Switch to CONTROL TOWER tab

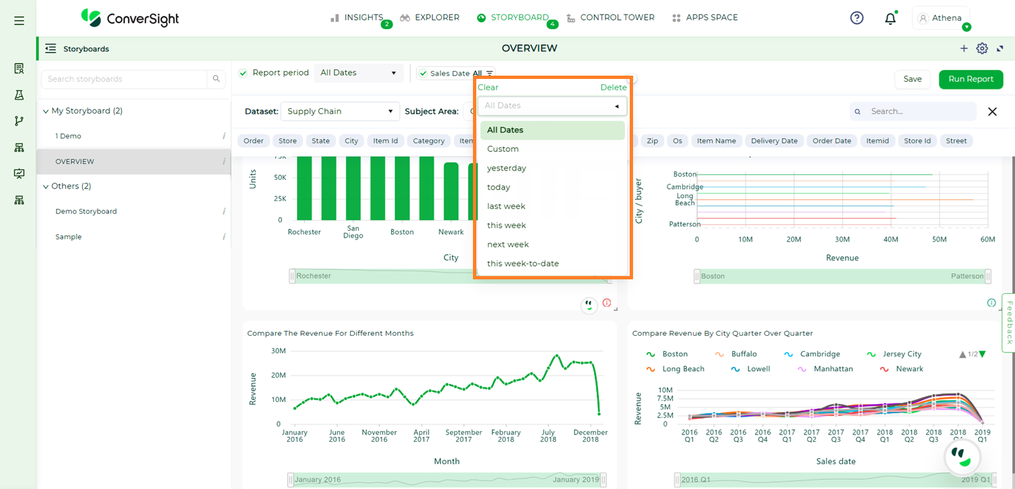[x=610, y=18]
